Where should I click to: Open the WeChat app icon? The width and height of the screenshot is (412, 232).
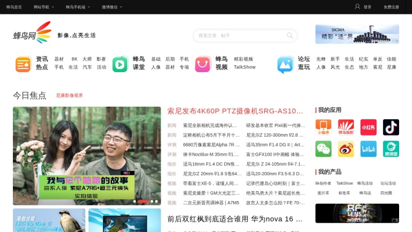coord(323,149)
